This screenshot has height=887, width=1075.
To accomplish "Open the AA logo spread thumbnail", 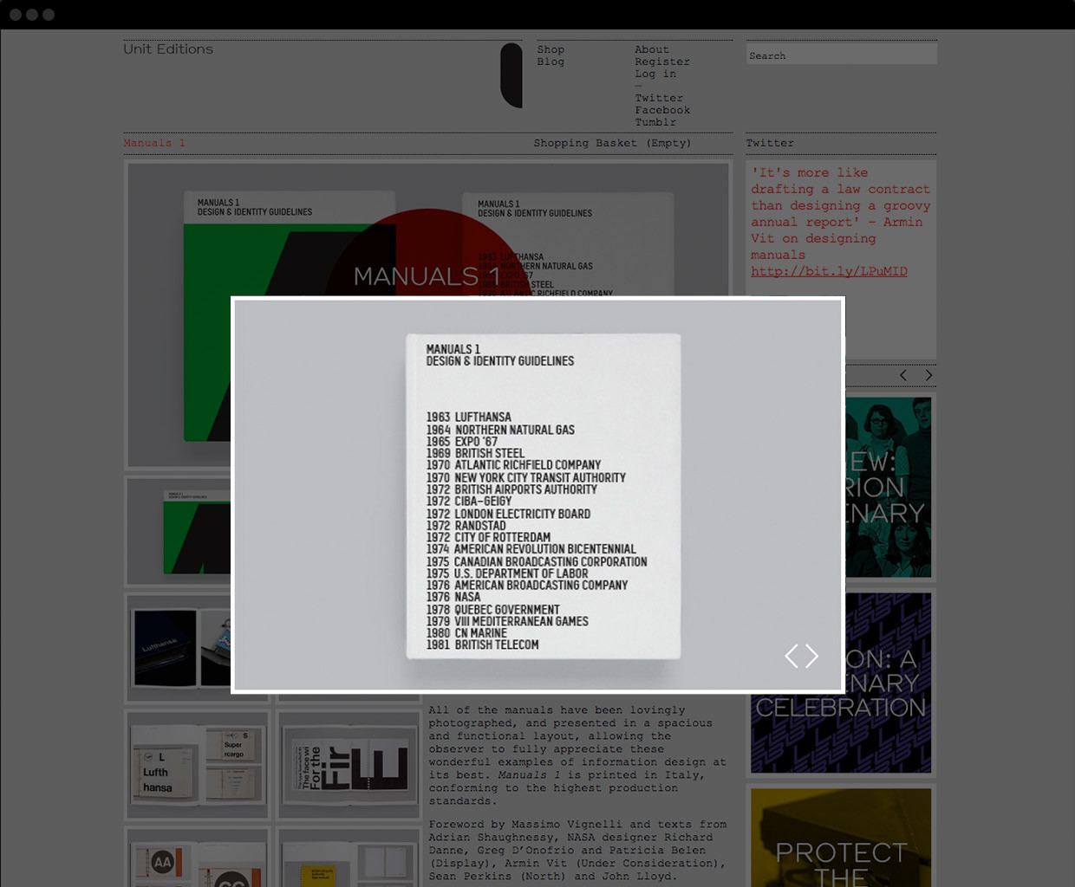I will (x=198, y=858).
